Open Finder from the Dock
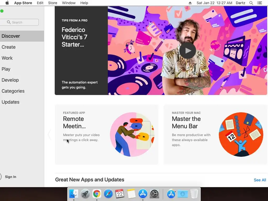Viewport: 268px width, 201px height. point(74,194)
